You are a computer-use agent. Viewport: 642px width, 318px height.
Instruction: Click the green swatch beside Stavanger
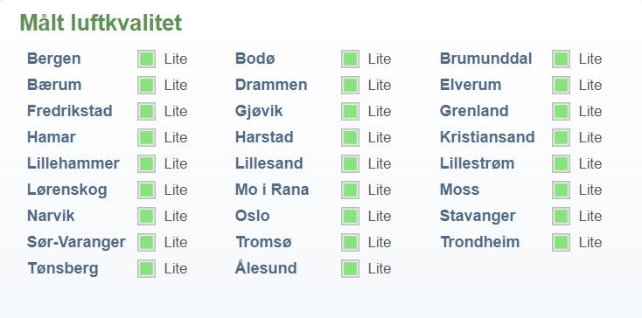(561, 216)
